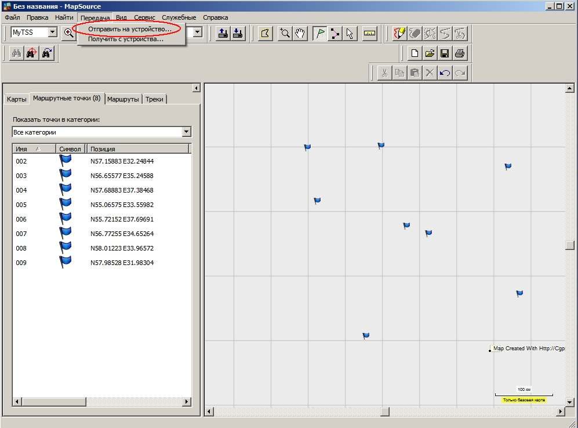
Task: Click the print icon
Action: pos(460,53)
